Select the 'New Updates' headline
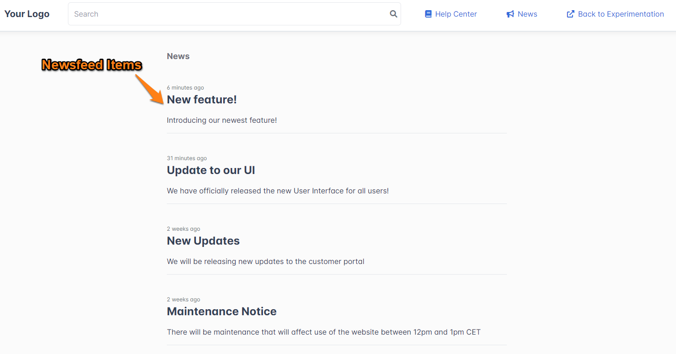Viewport: 676px width, 354px height. [x=203, y=240]
